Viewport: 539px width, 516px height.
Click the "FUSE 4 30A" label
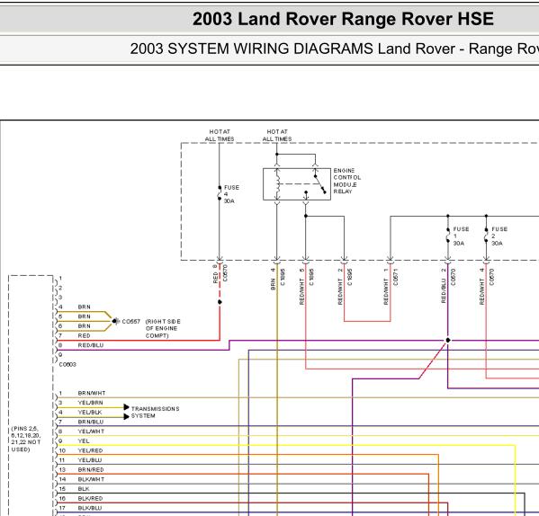click(231, 194)
